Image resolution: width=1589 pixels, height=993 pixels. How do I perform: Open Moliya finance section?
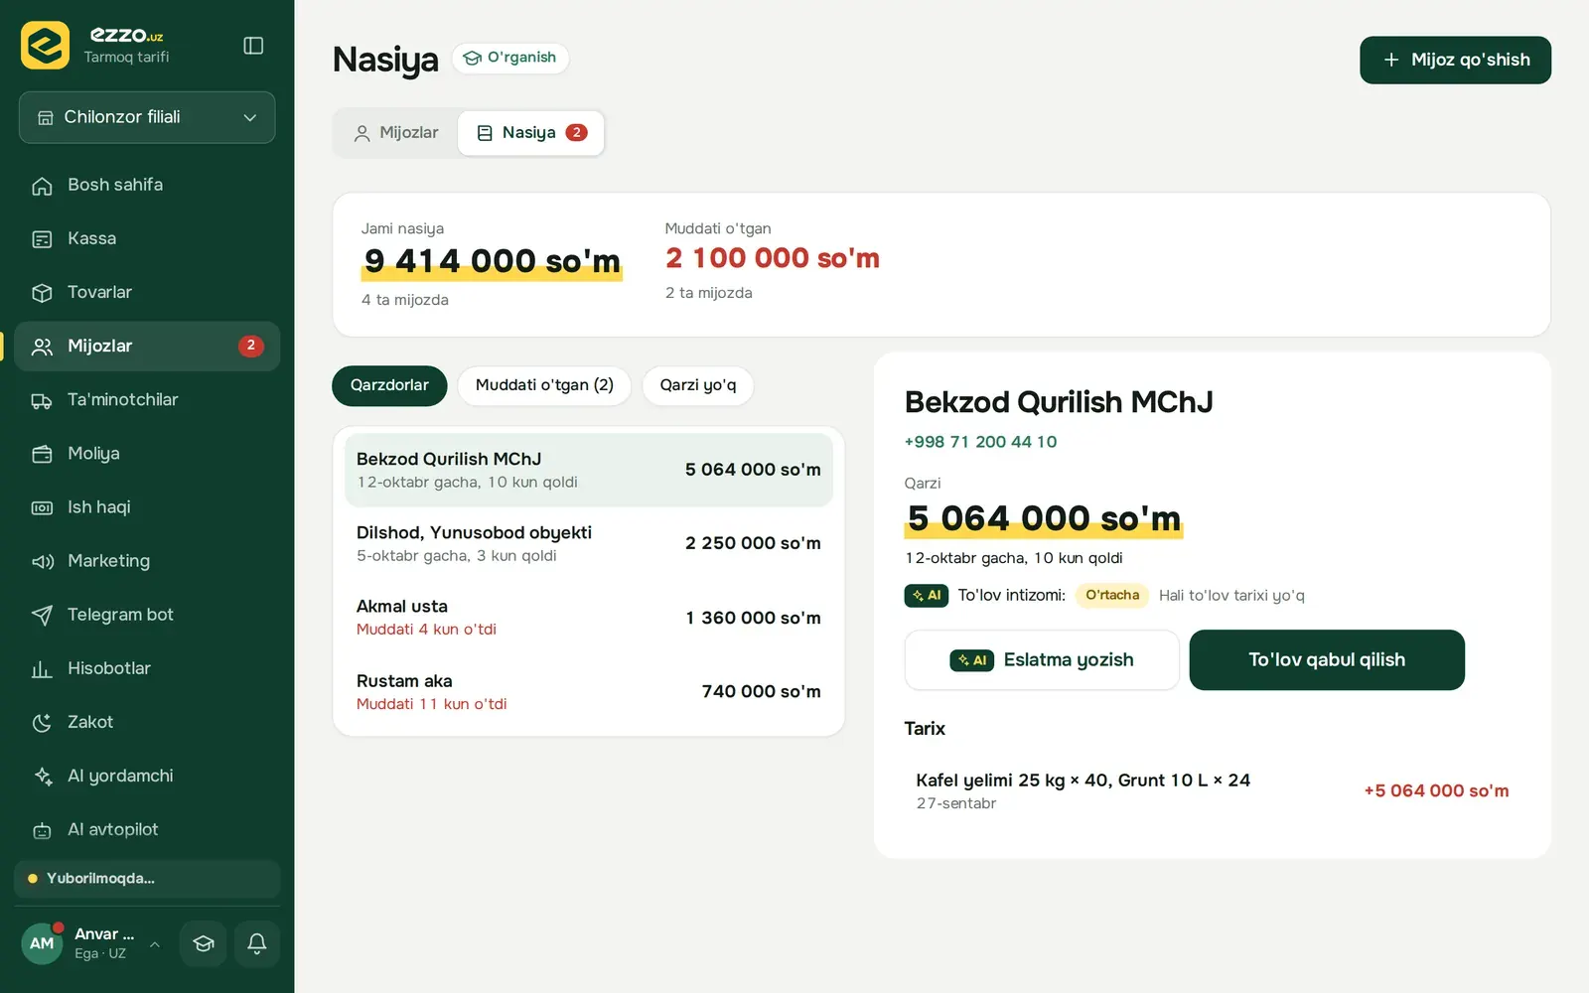tap(147, 453)
